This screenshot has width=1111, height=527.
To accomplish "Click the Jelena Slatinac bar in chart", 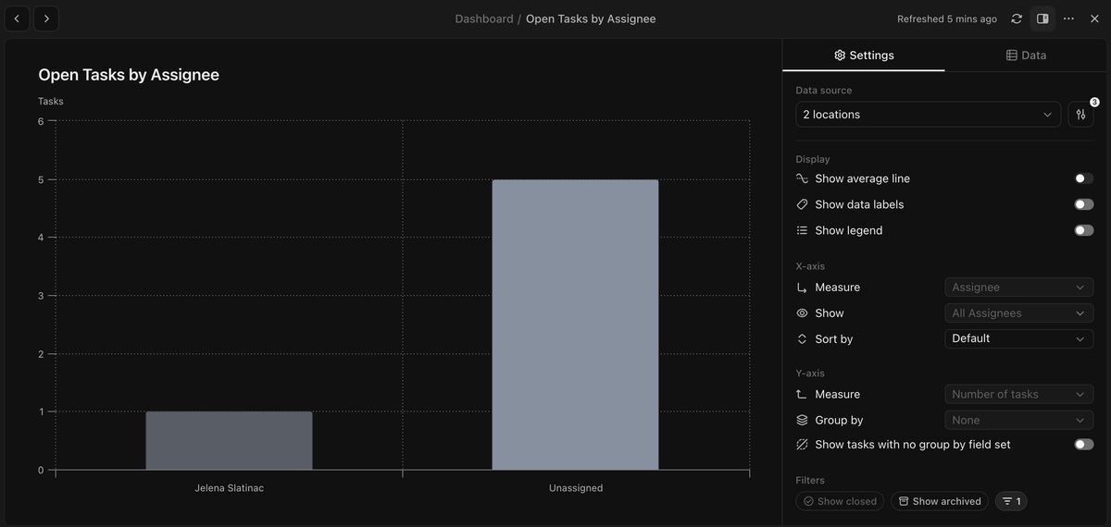I will coord(229,441).
